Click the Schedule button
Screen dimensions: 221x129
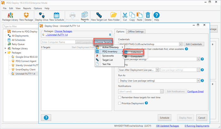point(164,118)
